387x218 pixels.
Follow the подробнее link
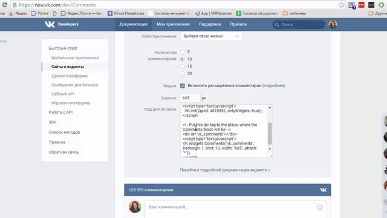(x=273, y=85)
